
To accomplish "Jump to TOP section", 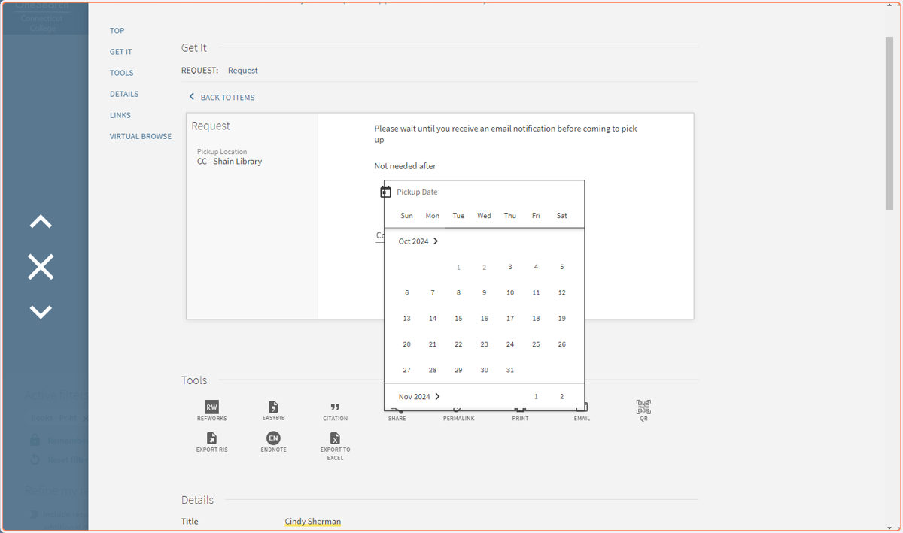I will [x=117, y=31].
